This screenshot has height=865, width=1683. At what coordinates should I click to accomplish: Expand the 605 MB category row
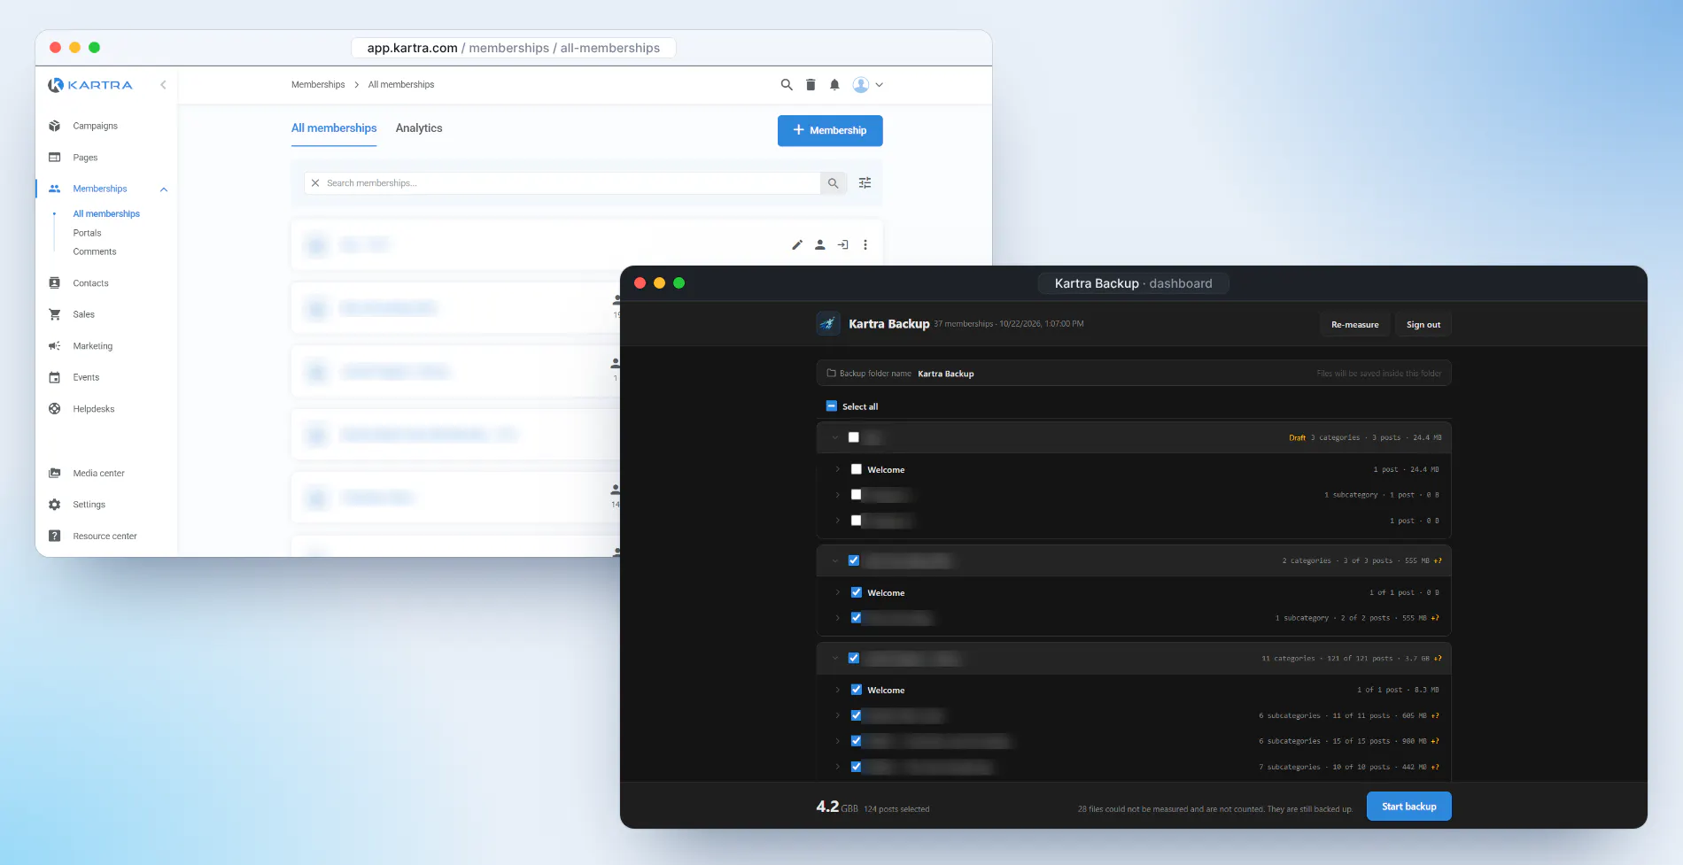tap(837, 715)
